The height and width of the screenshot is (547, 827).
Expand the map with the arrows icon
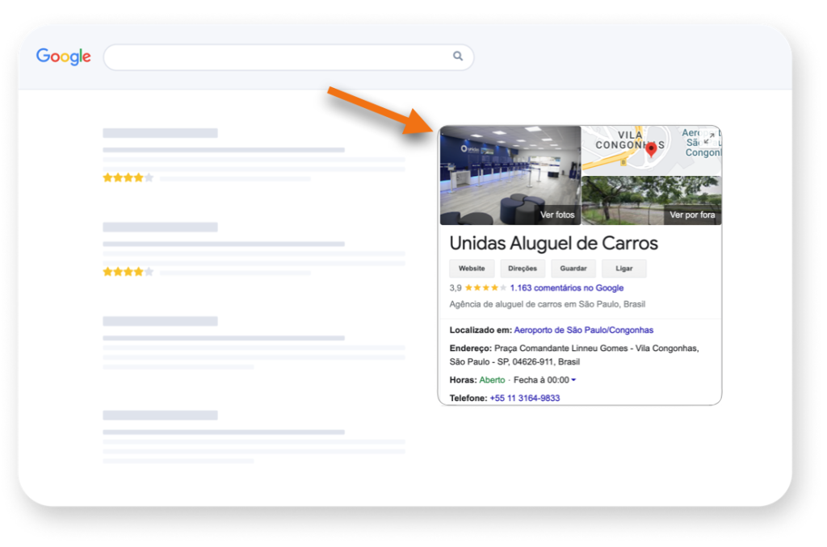tap(709, 138)
